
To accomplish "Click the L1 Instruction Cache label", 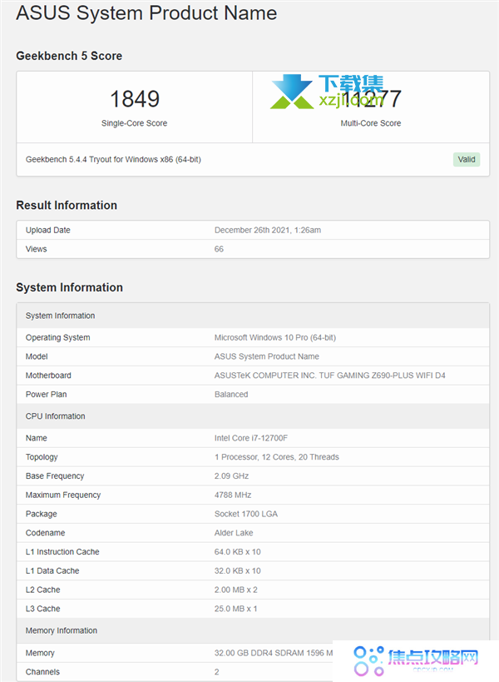I will click(62, 552).
